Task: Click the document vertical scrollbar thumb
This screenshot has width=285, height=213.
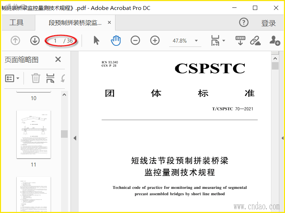Action: pyautogui.click(x=275, y=66)
